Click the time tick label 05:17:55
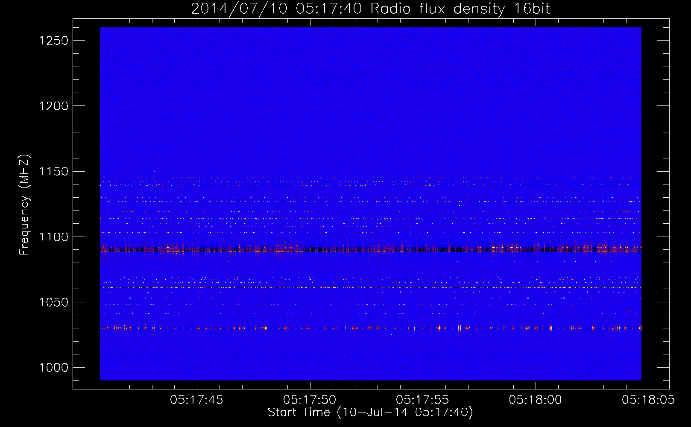Viewport: 691px width, 427px height. tap(422, 400)
